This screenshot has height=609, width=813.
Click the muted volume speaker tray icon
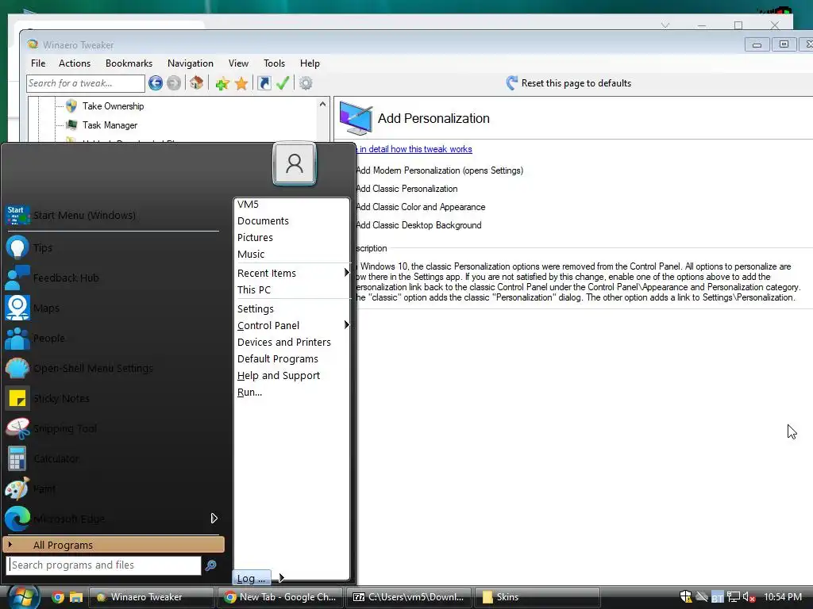[749, 597]
